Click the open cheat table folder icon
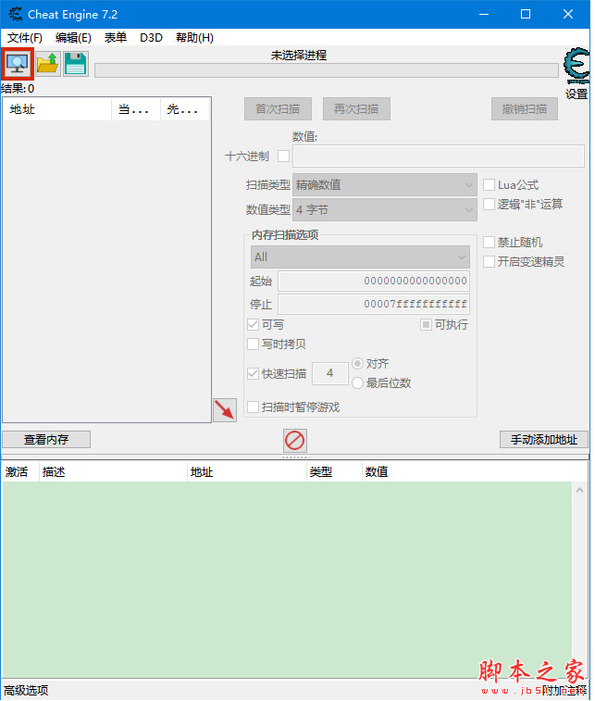595x701 pixels. coord(48,64)
